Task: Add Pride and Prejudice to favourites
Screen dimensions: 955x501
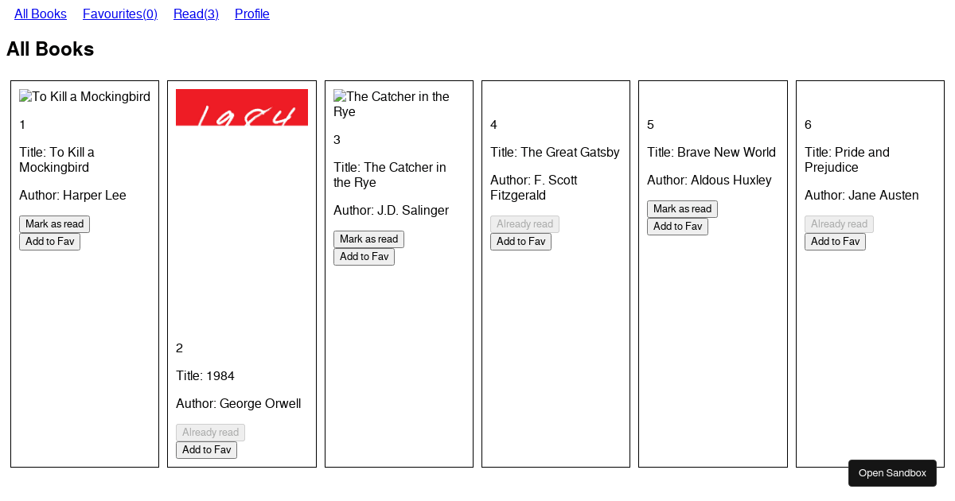Action: point(835,242)
